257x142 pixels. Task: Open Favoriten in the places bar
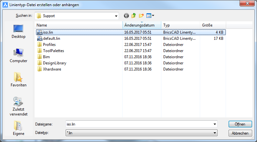click(18, 80)
